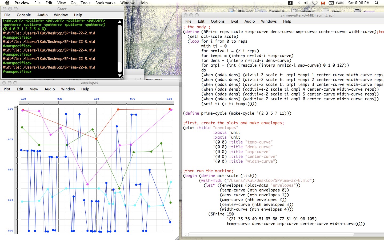Open File menu in the Lisp editor window
This screenshot has height=240, width=384.
pos(188,21)
